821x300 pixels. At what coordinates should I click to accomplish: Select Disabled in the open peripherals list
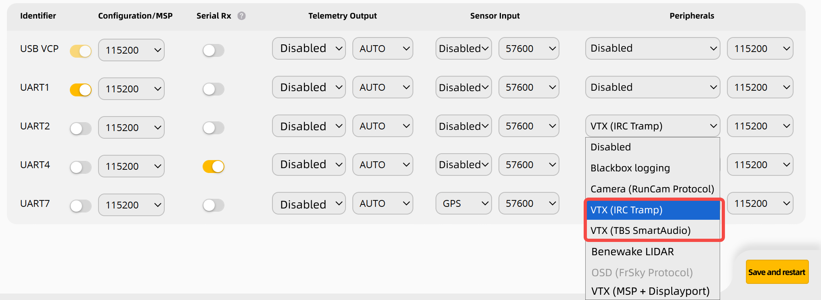pyautogui.click(x=611, y=147)
